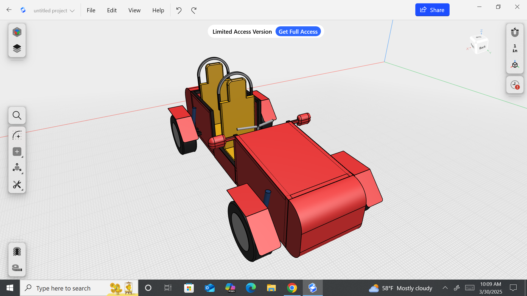The image size is (527, 296).
Task: Open the View menu
Action: [134, 10]
